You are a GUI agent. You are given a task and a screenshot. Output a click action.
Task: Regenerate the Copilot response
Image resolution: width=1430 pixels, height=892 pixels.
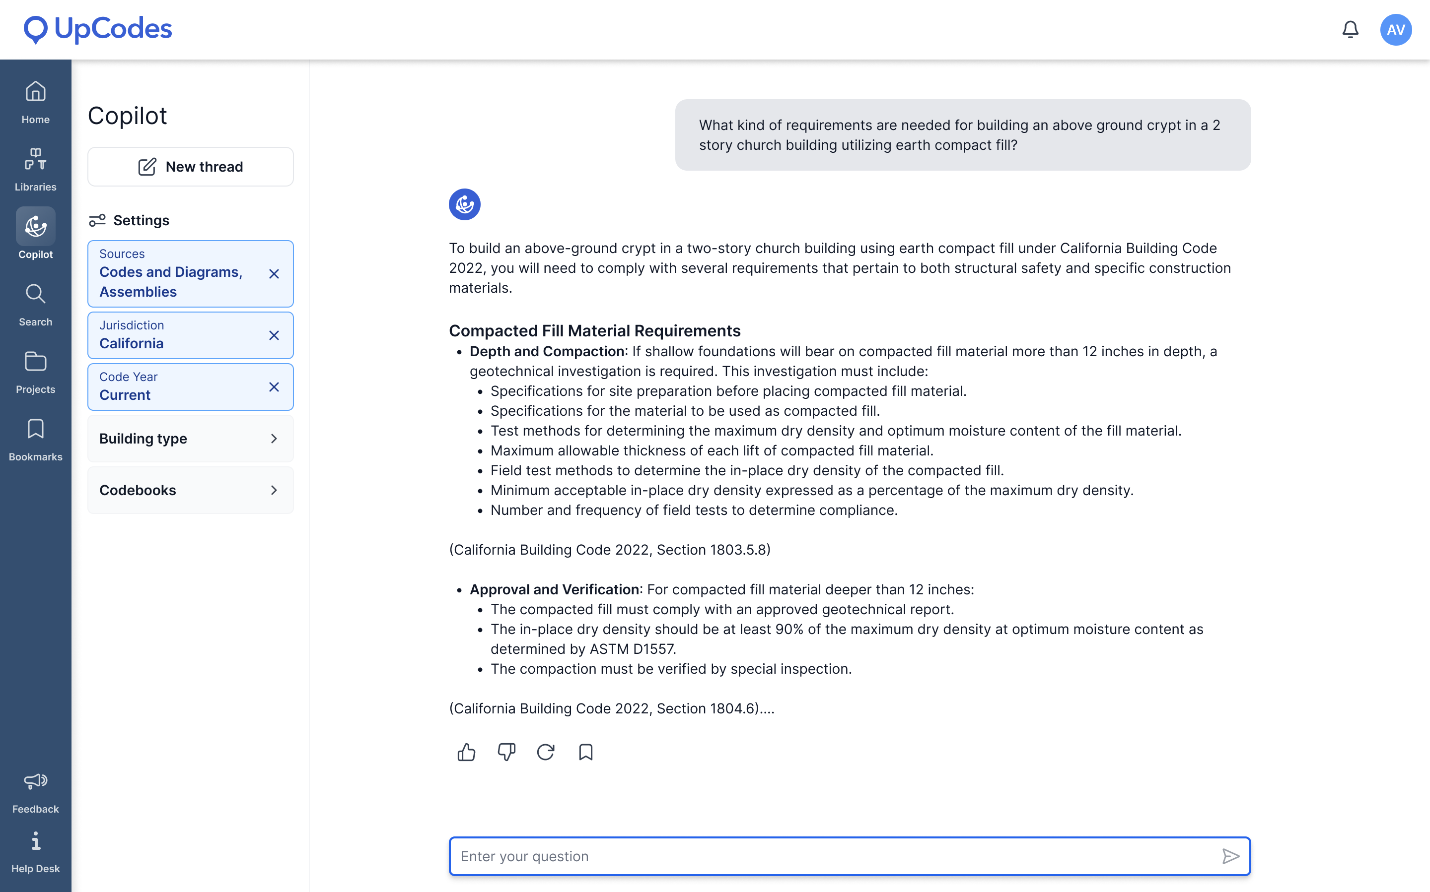[546, 752]
